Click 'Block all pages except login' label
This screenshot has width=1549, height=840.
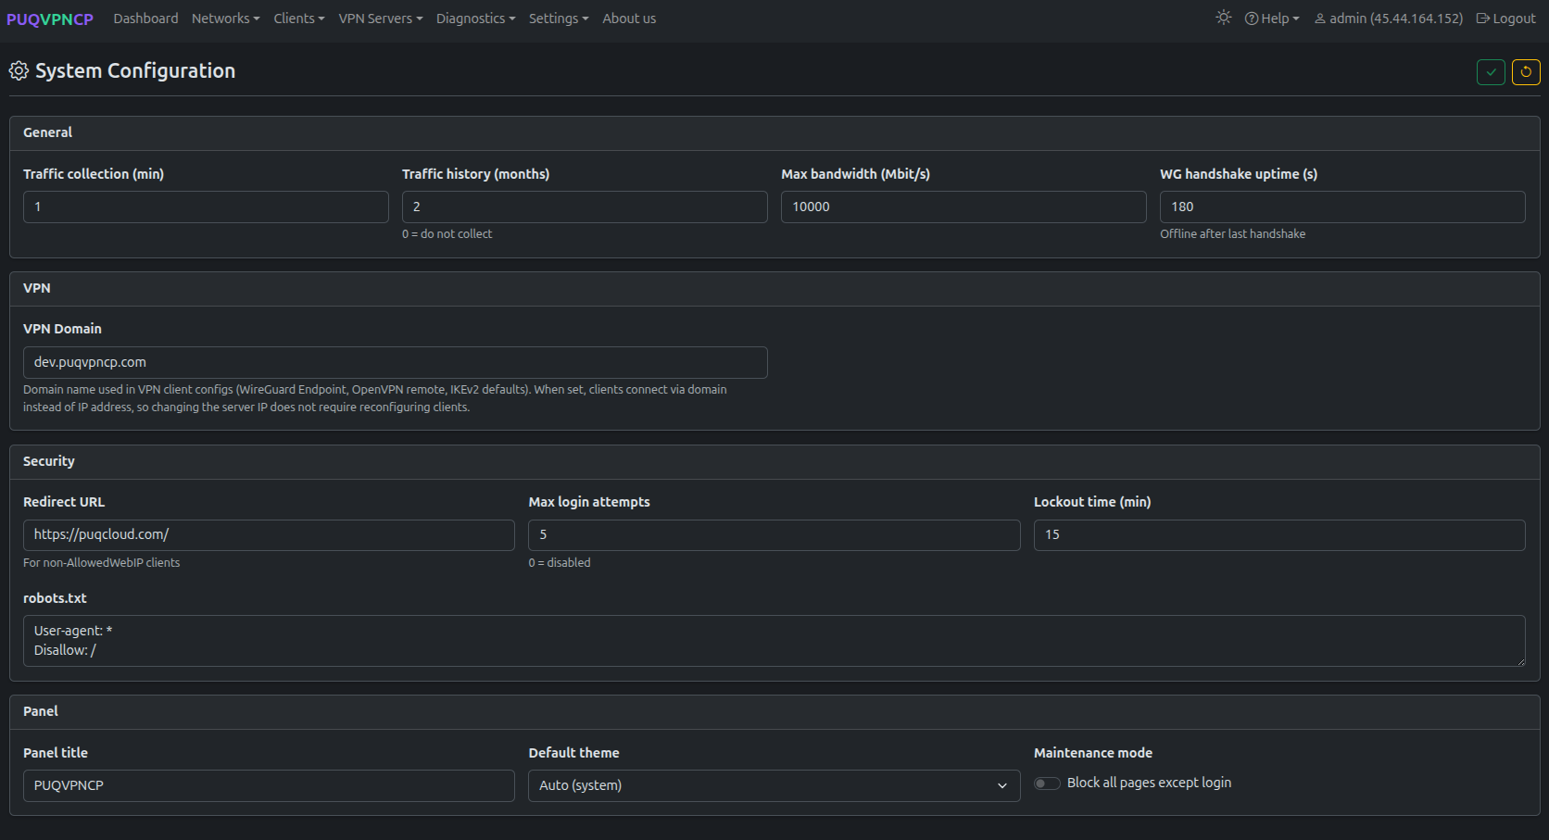1149,783
